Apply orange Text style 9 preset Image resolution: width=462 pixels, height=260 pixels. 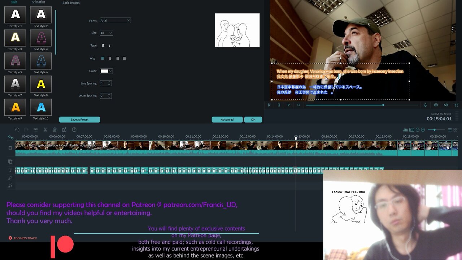tap(15, 107)
